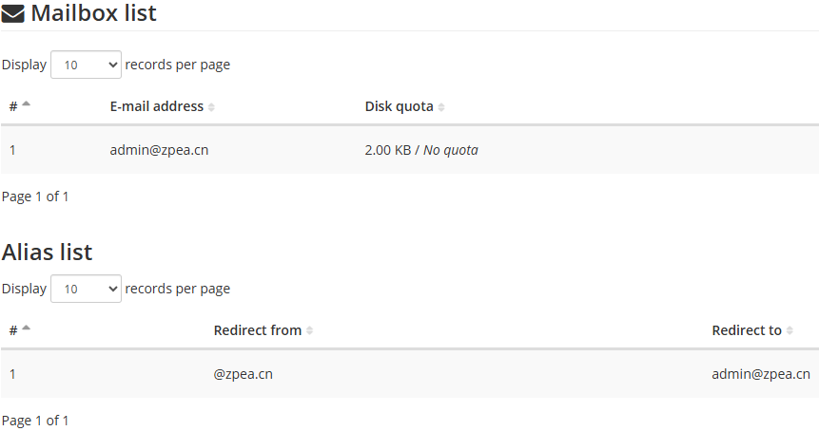Click the envelope icon beside Mailbox list
This screenshot has height=431, width=819.
click(12, 14)
